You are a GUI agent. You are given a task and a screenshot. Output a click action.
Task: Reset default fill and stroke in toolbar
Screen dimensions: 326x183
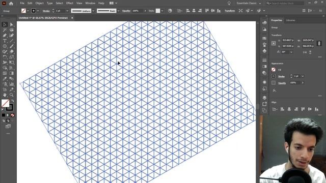[3, 110]
